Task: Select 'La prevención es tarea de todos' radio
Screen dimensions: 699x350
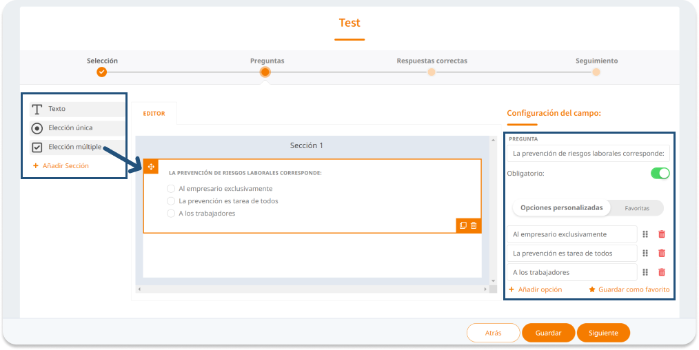Action: (172, 201)
